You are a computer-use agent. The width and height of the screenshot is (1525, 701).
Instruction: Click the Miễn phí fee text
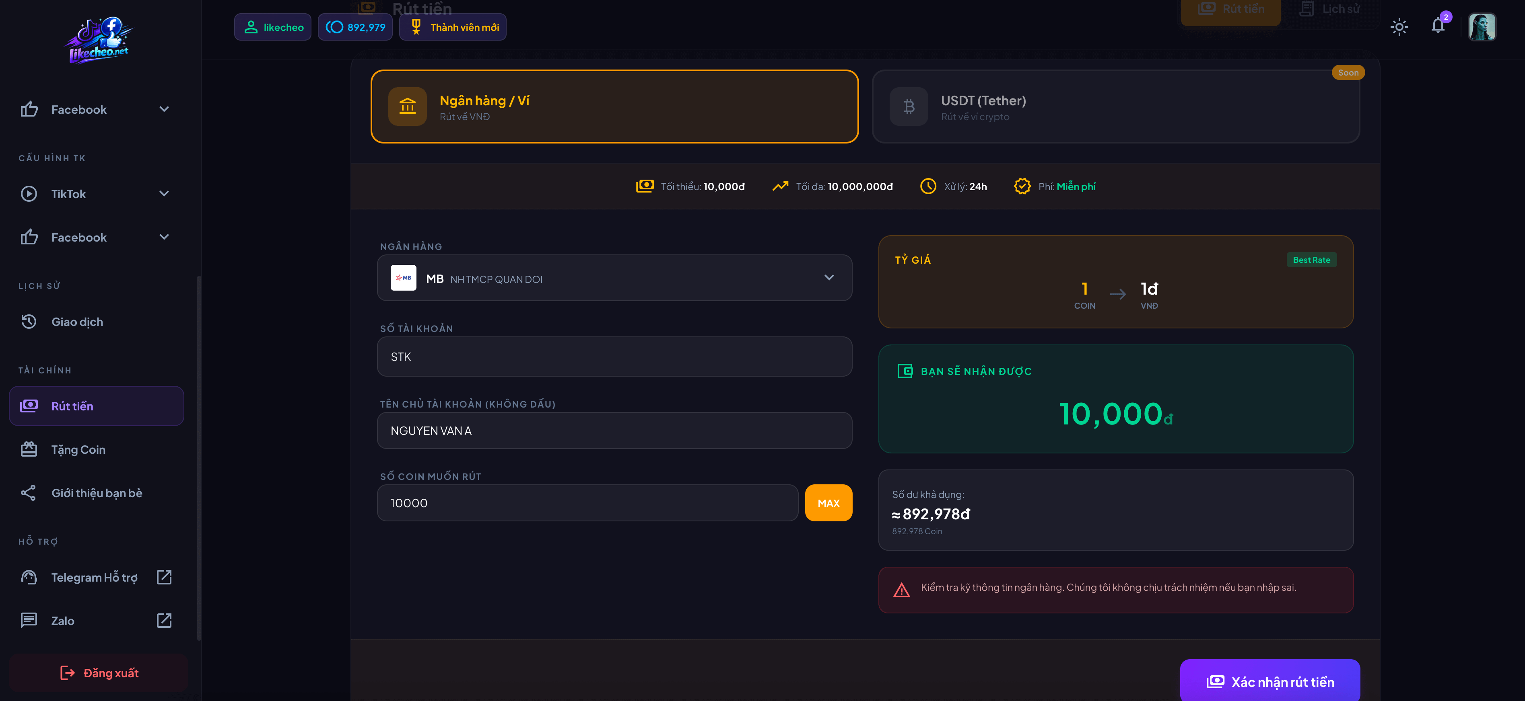(1076, 187)
